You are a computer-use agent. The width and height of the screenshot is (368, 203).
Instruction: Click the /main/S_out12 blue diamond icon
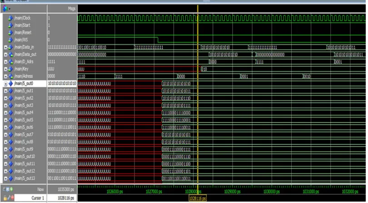(x=10, y=171)
